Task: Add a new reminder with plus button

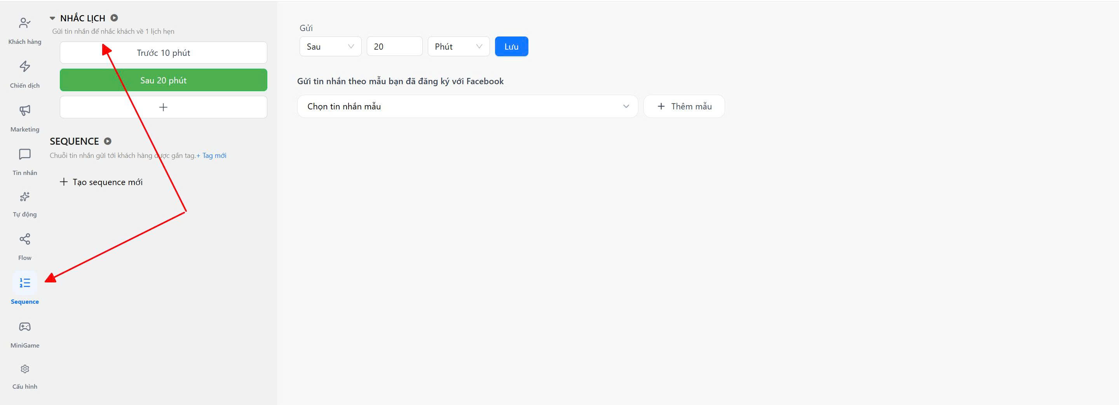Action: point(163,107)
